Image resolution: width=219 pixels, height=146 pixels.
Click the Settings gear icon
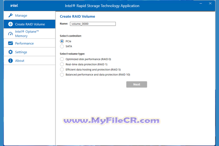[10, 52]
